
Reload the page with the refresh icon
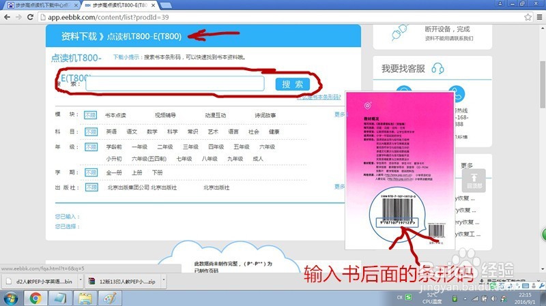tap(30, 17)
